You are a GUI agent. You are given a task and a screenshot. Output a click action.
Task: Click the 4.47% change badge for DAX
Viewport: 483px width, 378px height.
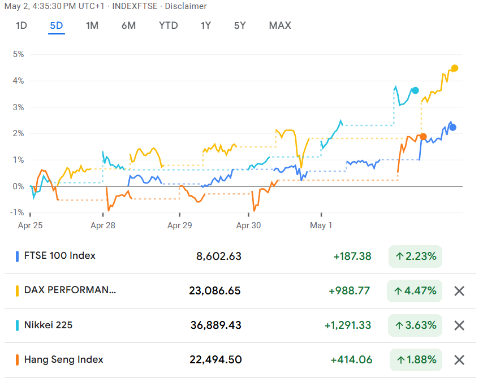point(415,291)
